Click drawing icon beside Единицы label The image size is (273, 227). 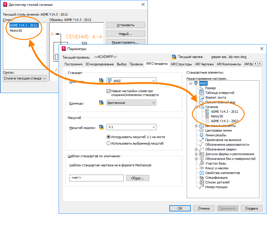(x=101, y=103)
